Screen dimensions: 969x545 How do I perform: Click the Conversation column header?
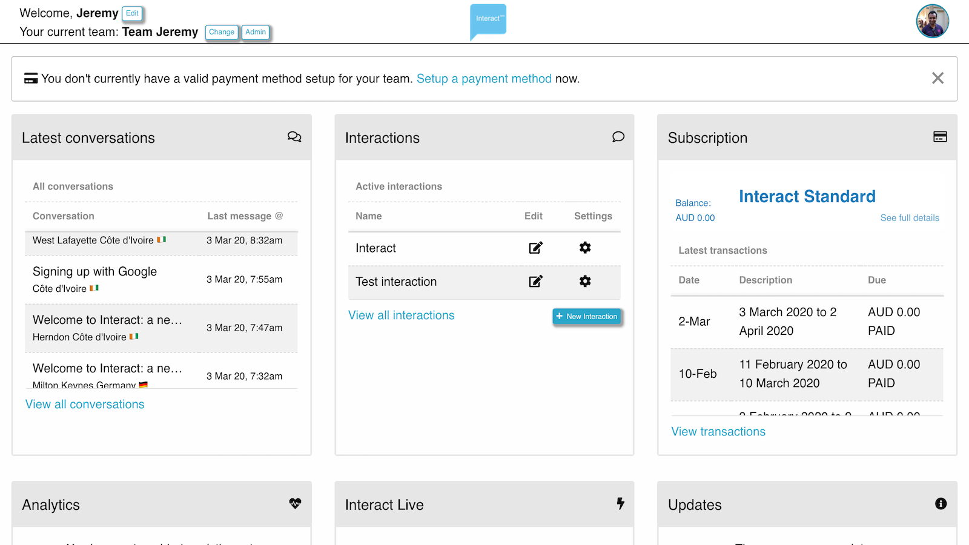point(64,216)
